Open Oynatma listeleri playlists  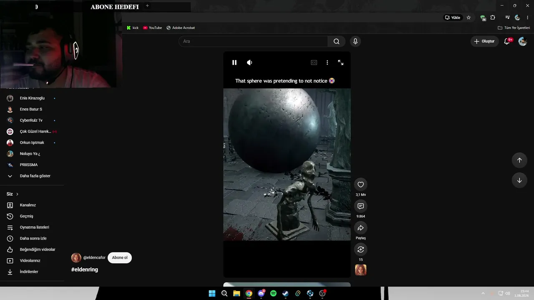[x=32, y=227]
